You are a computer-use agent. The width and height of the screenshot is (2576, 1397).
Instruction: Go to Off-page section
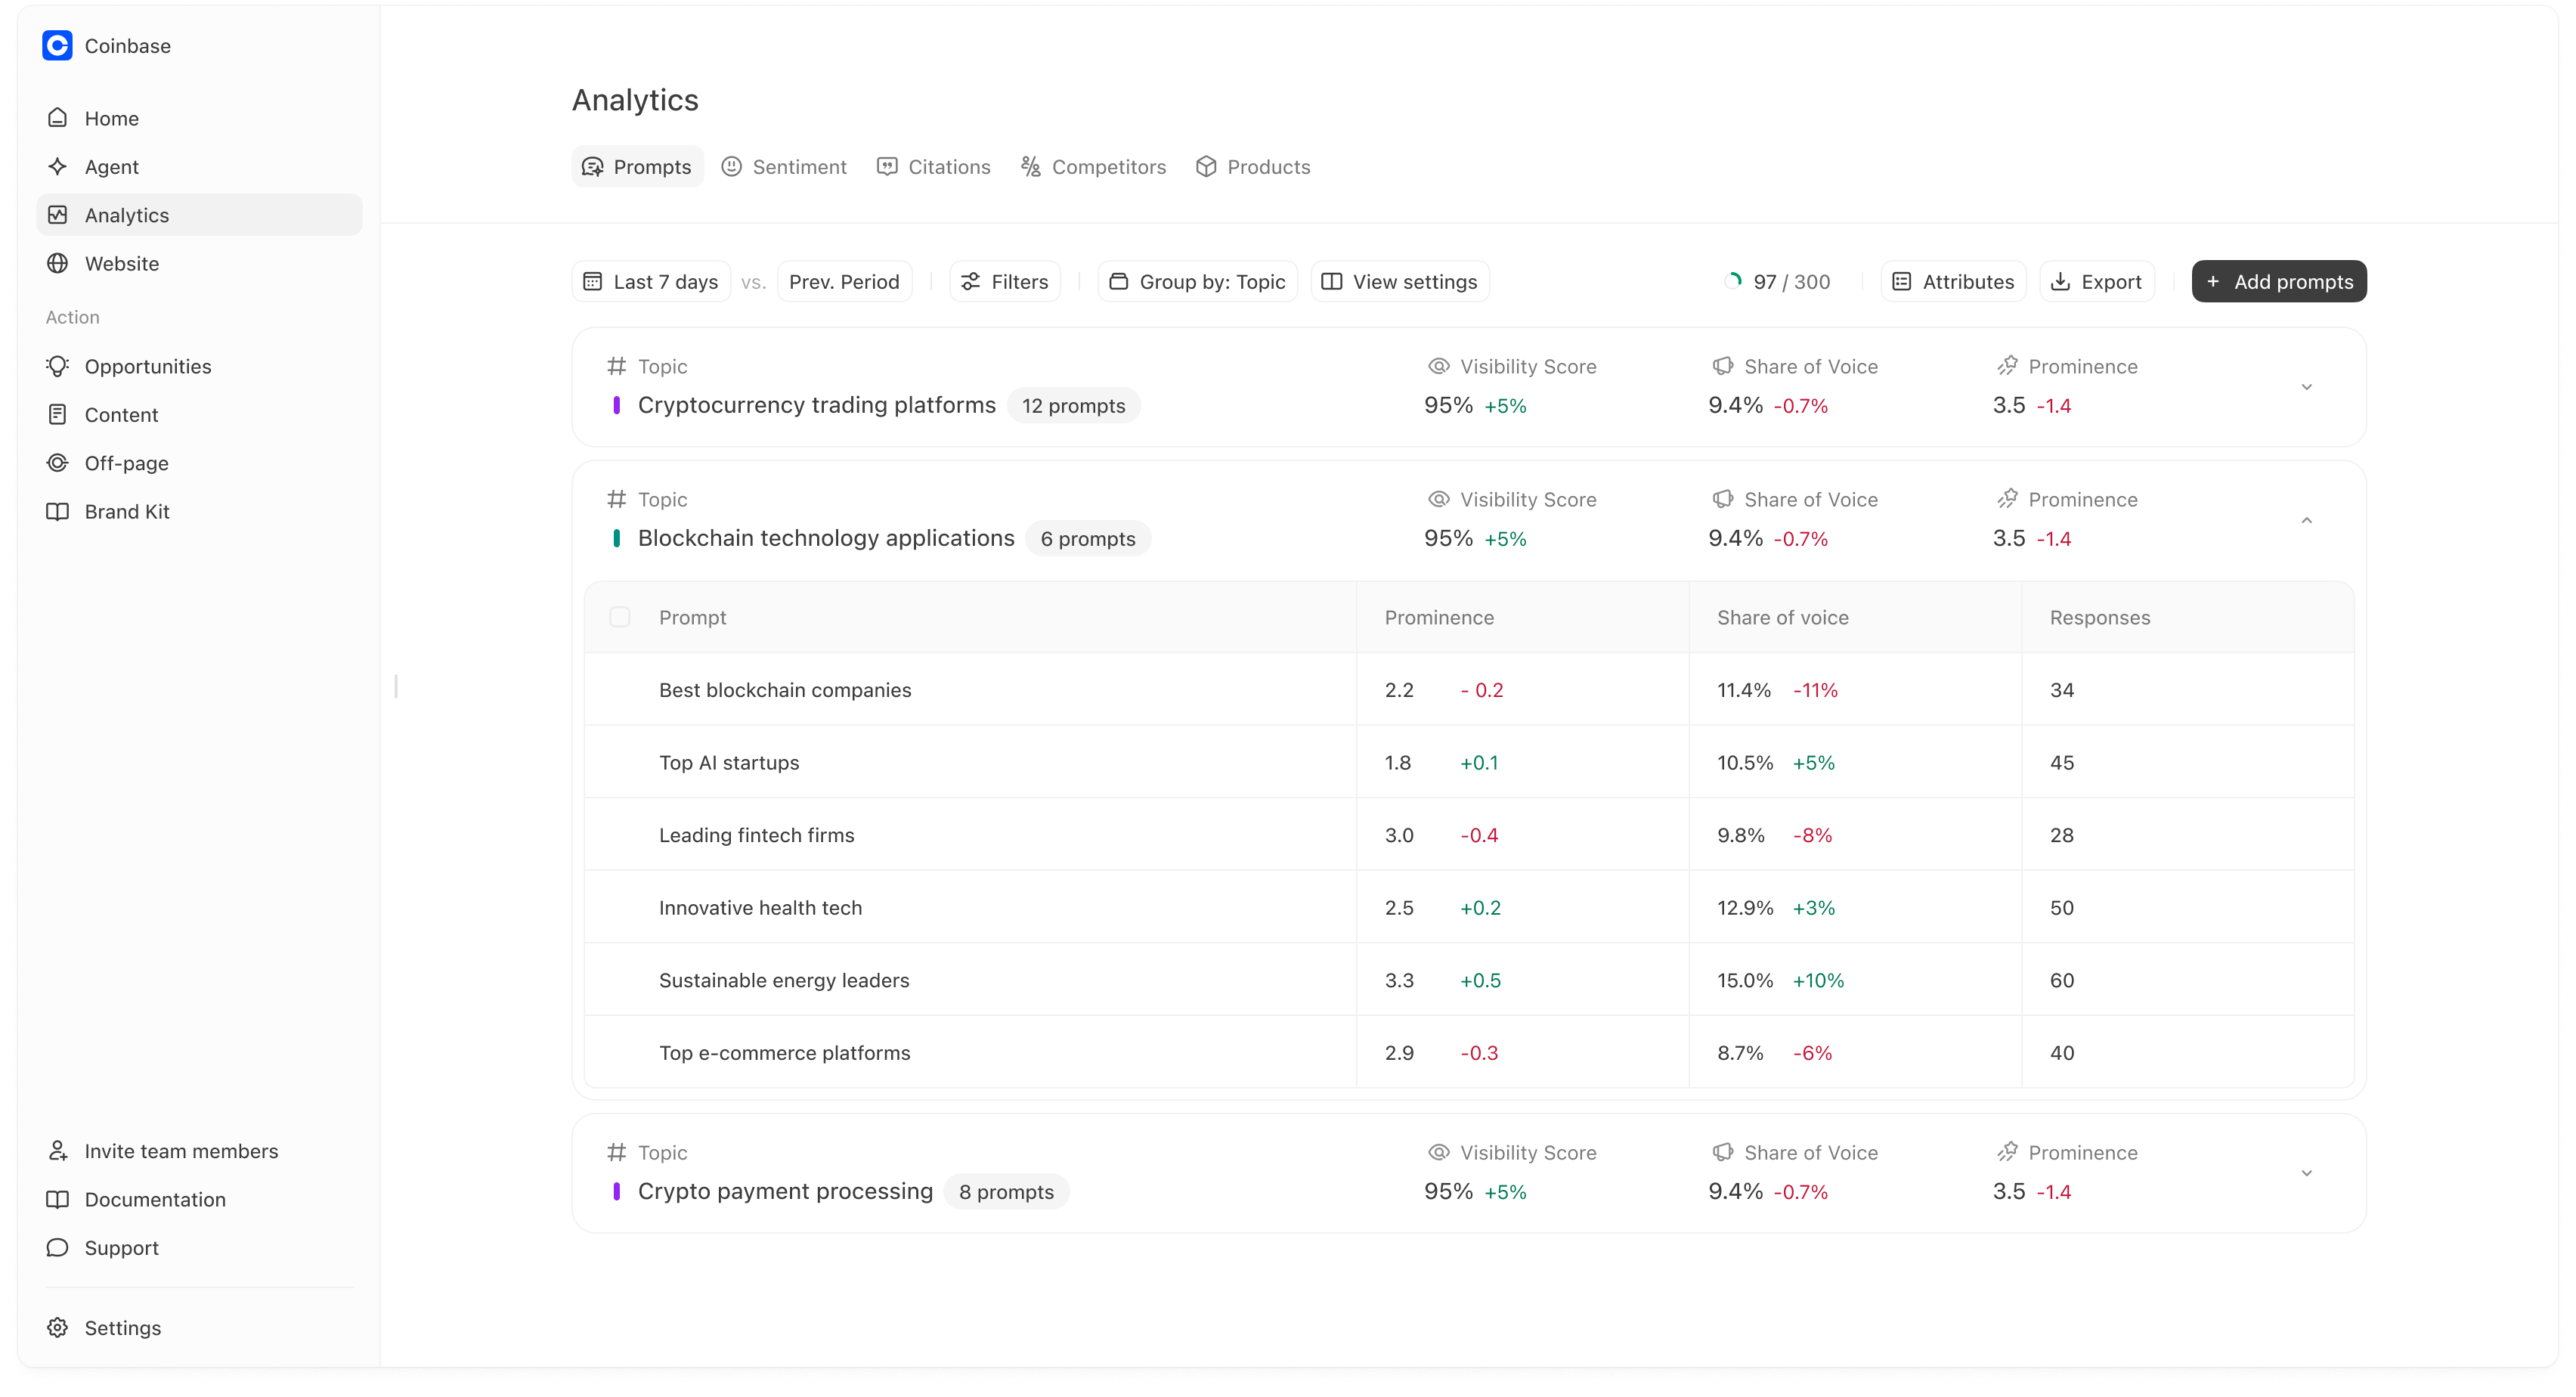tap(126, 463)
